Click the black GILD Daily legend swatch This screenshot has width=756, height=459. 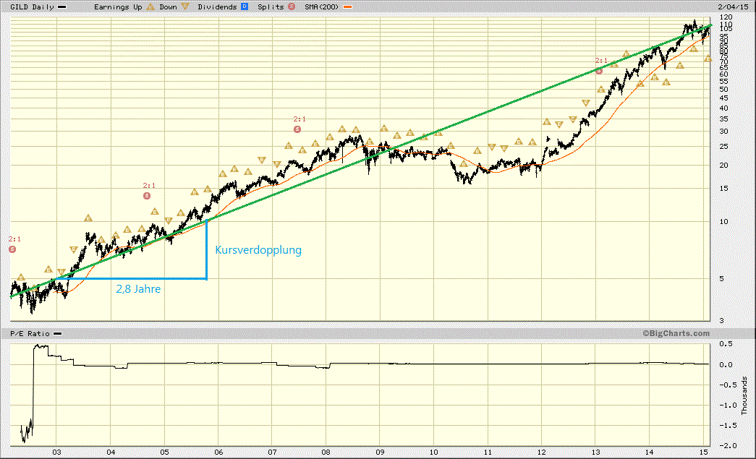tap(61, 7)
